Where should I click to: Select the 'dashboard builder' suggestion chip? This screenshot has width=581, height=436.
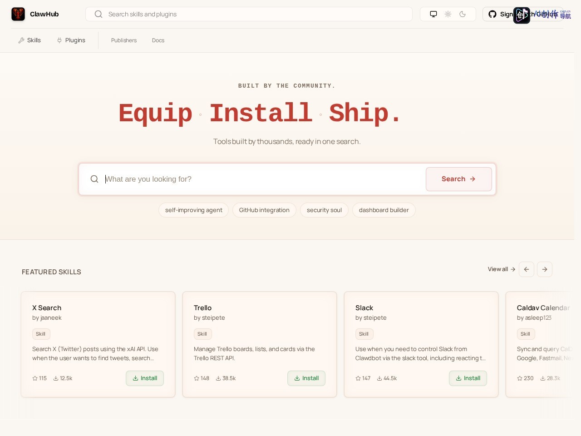(x=384, y=210)
